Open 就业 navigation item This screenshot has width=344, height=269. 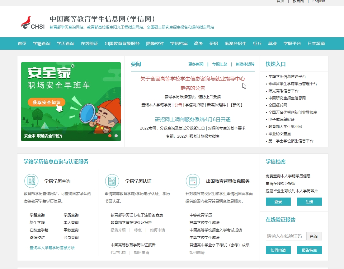[272, 43]
